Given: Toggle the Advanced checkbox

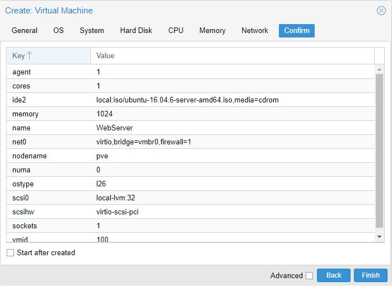Looking at the screenshot, I should [x=309, y=275].
